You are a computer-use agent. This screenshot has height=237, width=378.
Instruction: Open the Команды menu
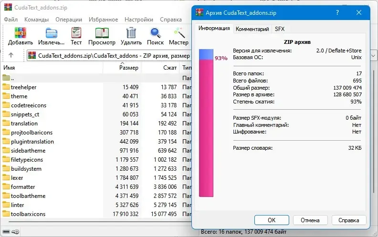coord(36,20)
